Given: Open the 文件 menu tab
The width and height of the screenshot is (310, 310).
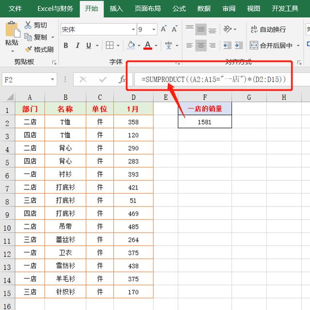Looking at the screenshot, I should 15,9.
